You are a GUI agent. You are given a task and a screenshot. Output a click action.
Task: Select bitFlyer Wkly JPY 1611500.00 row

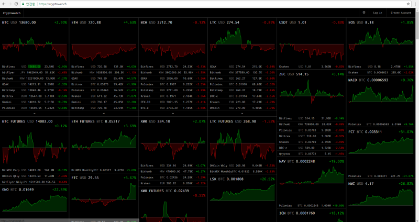coord(35,182)
